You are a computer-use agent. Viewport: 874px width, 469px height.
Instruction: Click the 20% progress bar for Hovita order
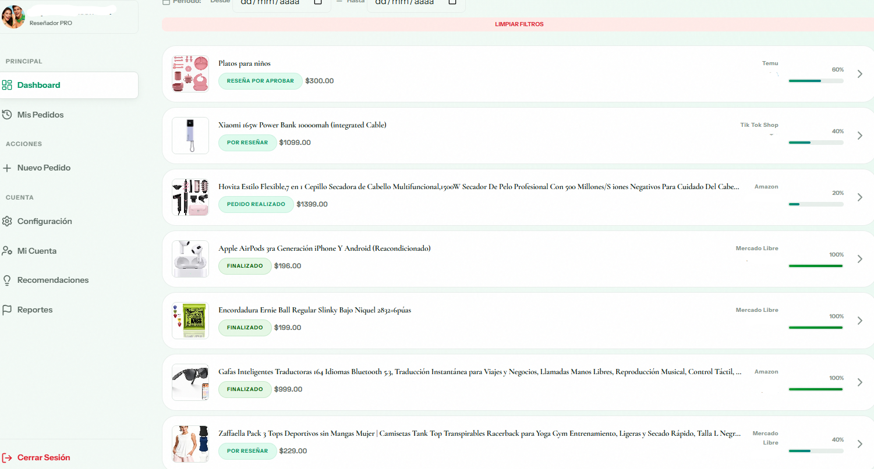pyautogui.click(x=816, y=204)
